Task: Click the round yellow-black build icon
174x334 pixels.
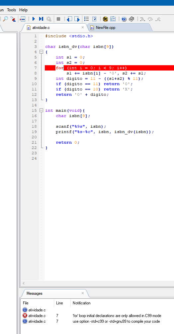Action: (x=105, y=19)
